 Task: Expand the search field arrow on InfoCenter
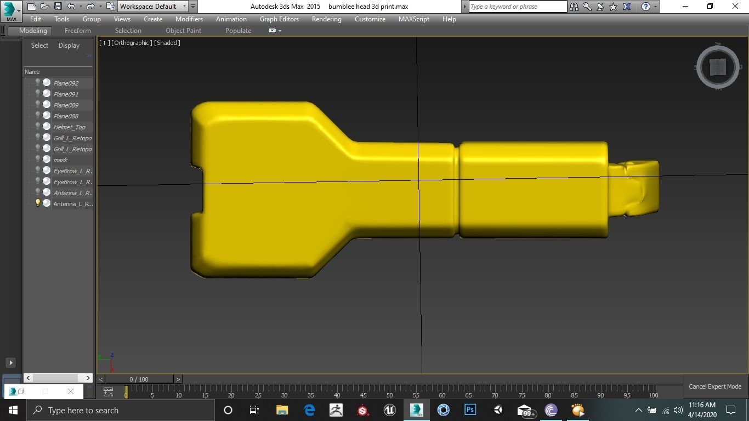pos(465,7)
